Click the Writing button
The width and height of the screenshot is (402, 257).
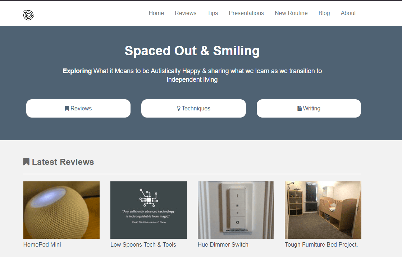[x=309, y=108]
